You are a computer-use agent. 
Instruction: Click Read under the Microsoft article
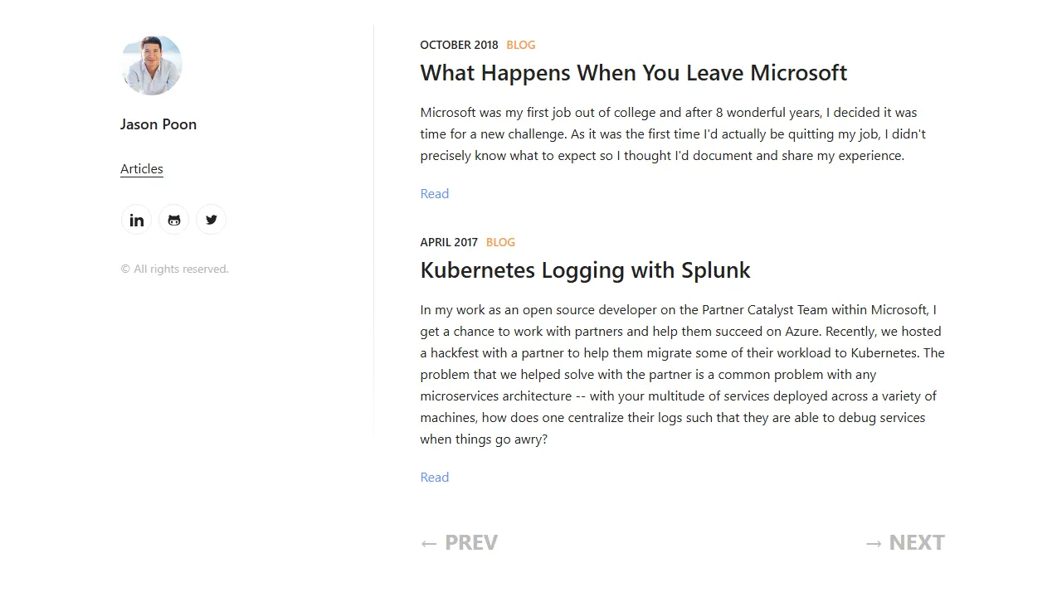pos(434,194)
